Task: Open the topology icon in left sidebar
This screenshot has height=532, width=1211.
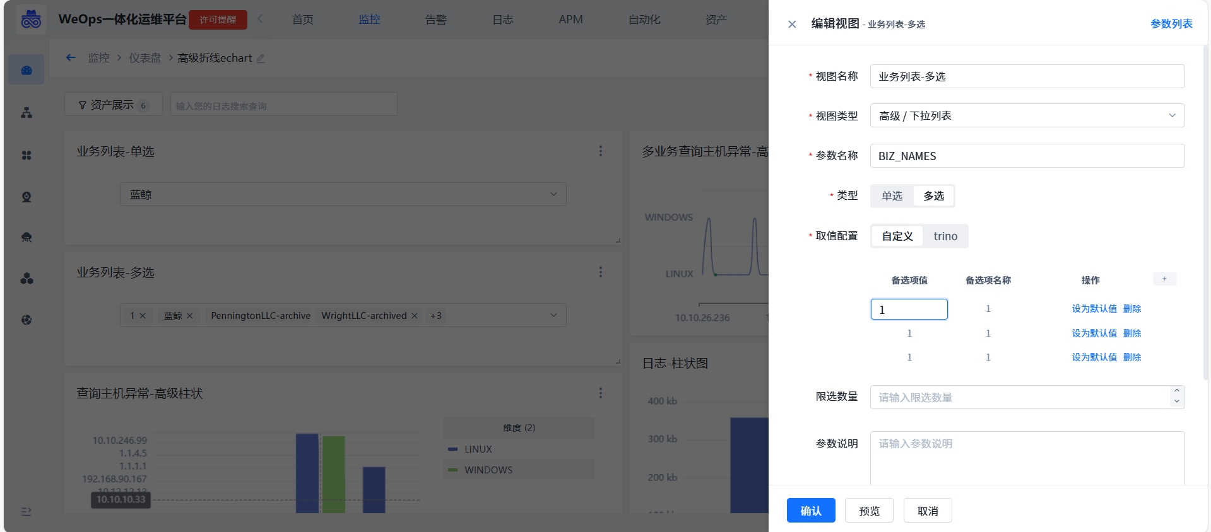Action: click(x=27, y=113)
